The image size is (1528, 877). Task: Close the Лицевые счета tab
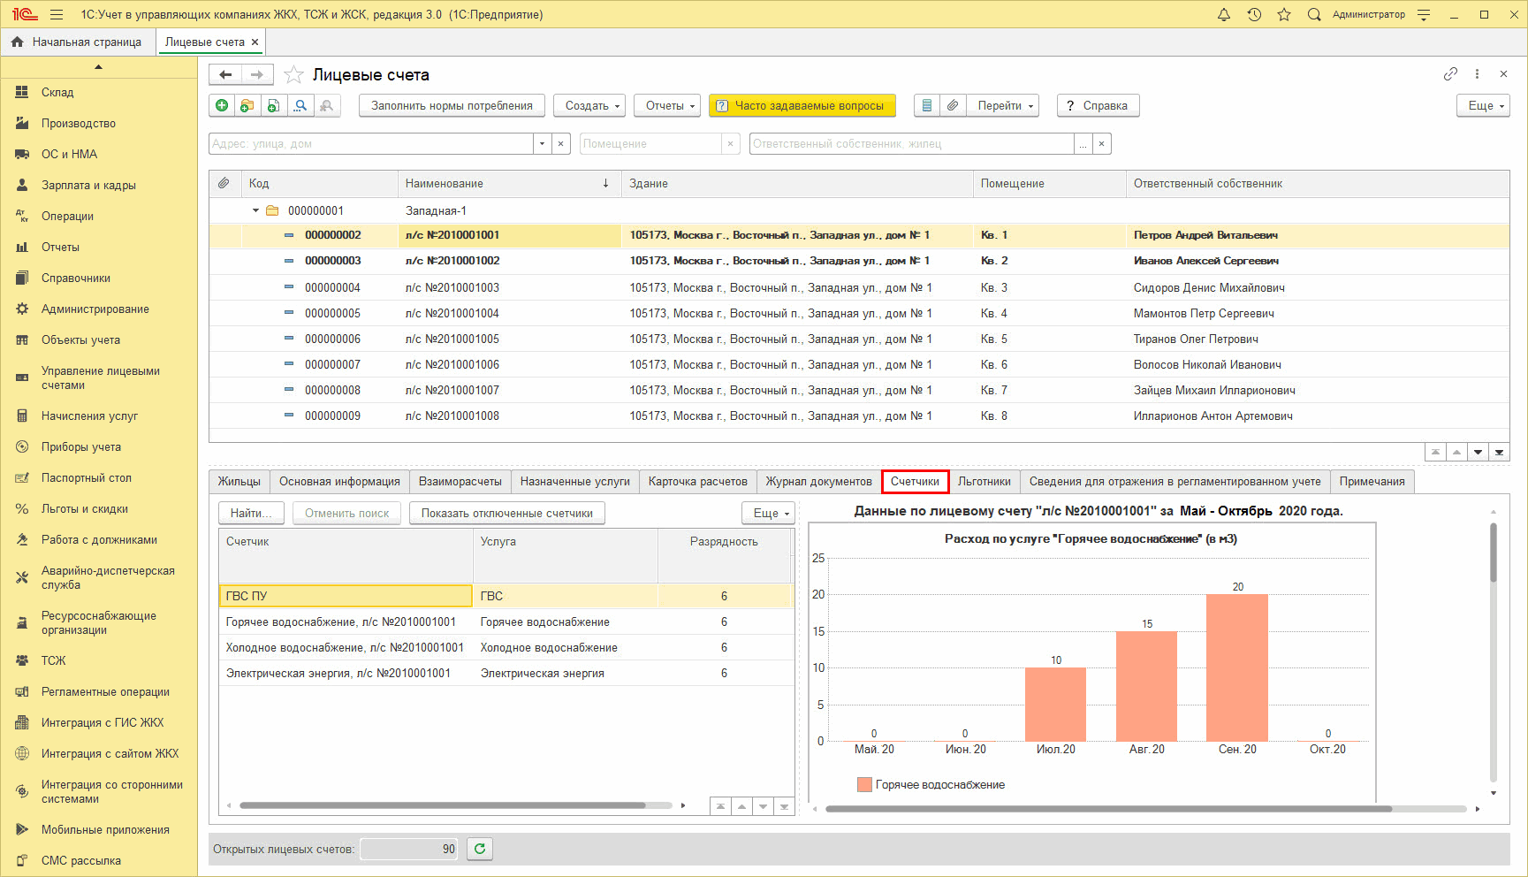coord(255,42)
